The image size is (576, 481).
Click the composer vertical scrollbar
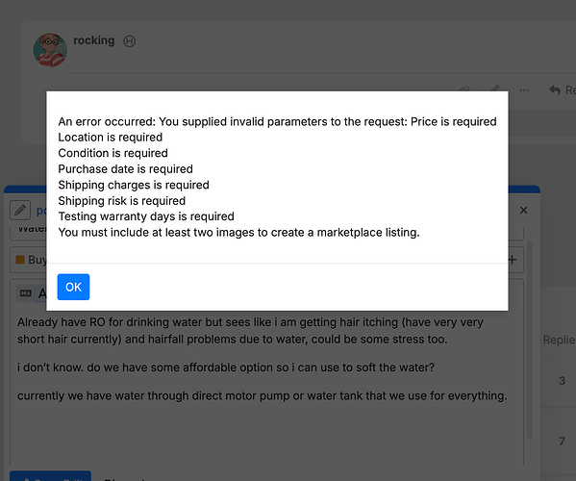click(529, 340)
